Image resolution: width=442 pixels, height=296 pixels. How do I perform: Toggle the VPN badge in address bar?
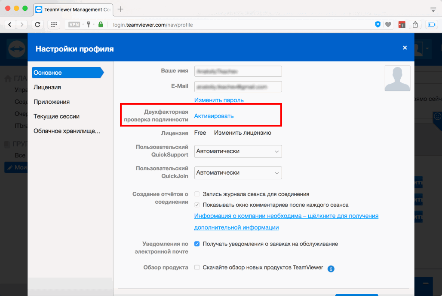(x=74, y=24)
